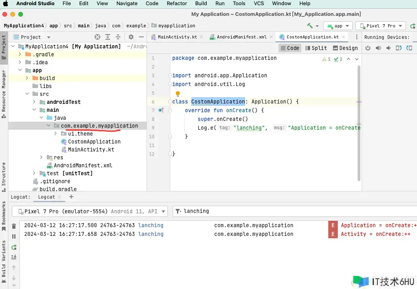Click the locate target icon in Project panel
Viewport: 417px width, 289px height.
(x=97, y=37)
